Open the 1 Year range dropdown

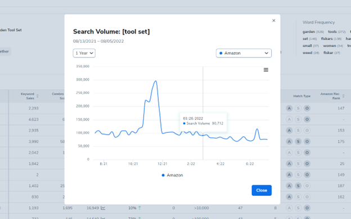click(x=84, y=53)
